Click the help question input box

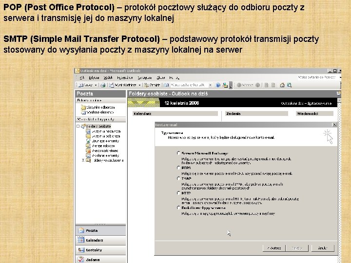click(x=317, y=77)
